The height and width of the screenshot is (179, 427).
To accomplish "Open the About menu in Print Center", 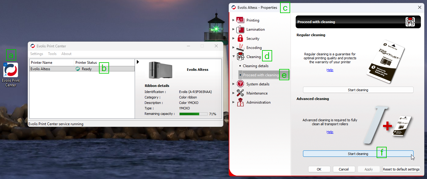I will pos(66,54).
